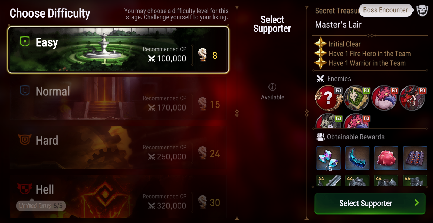Viewport: 433px width, 223px height.
Task: Select the Hard difficulty option
Action: tap(118, 148)
